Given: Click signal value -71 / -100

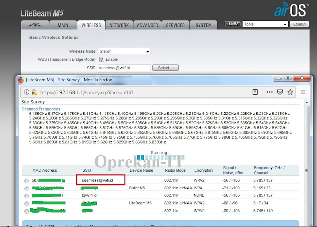Looking at the screenshot, I should click(x=231, y=188).
